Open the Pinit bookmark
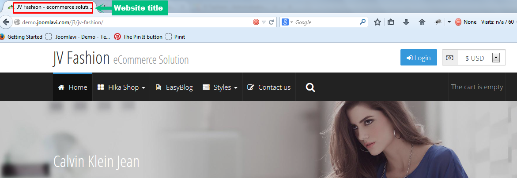Viewport: 517px width, 178px height. pyautogui.click(x=175, y=37)
